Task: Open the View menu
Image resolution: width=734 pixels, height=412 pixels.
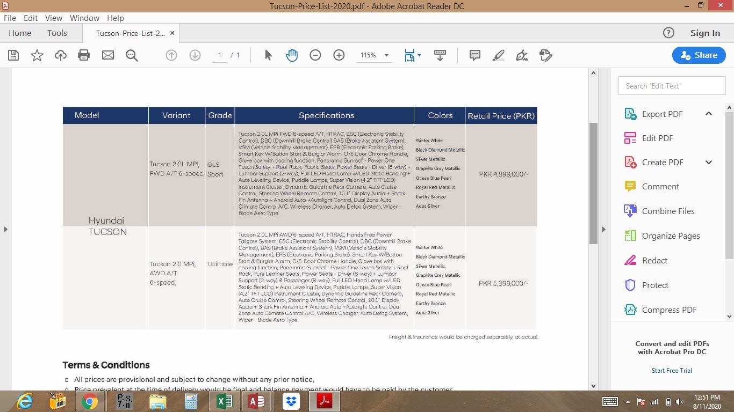Action: [x=54, y=18]
